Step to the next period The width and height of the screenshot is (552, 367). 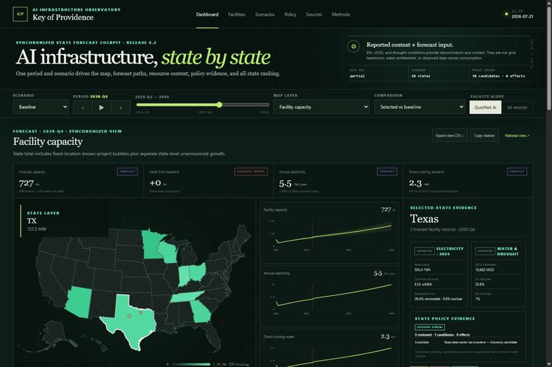tap(121, 107)
